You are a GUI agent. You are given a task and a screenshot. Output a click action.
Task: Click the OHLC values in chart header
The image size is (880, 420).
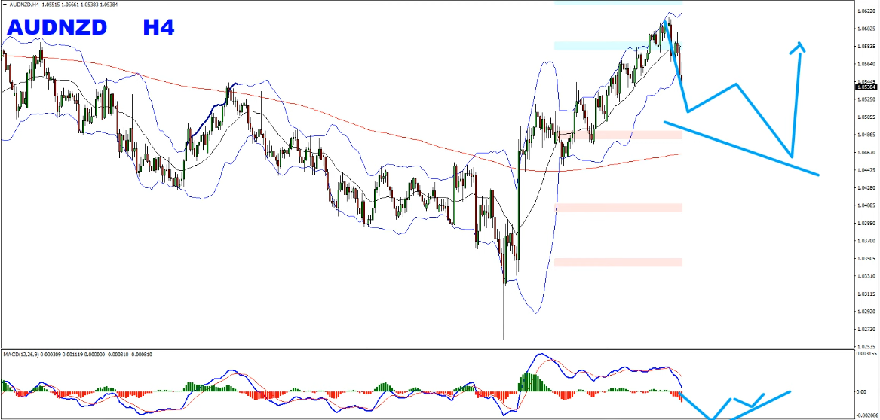[87, 4]
